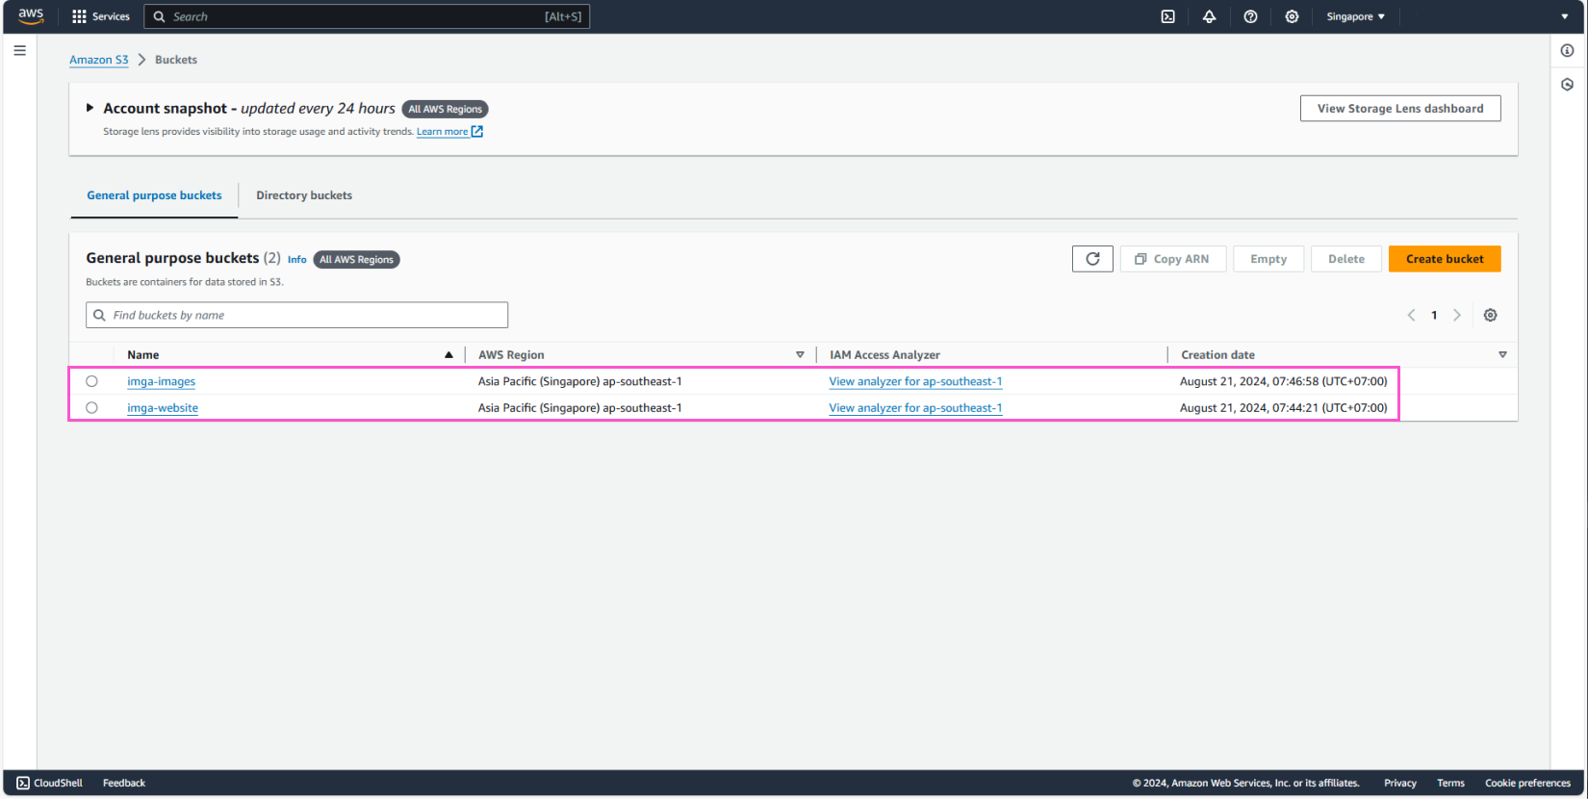Open the Privacy footer link
This screenshot has width=1588, height=799.
click(x=1400, y=783)
